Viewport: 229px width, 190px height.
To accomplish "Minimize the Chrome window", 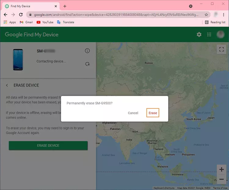I will click(x=201, y=4).
